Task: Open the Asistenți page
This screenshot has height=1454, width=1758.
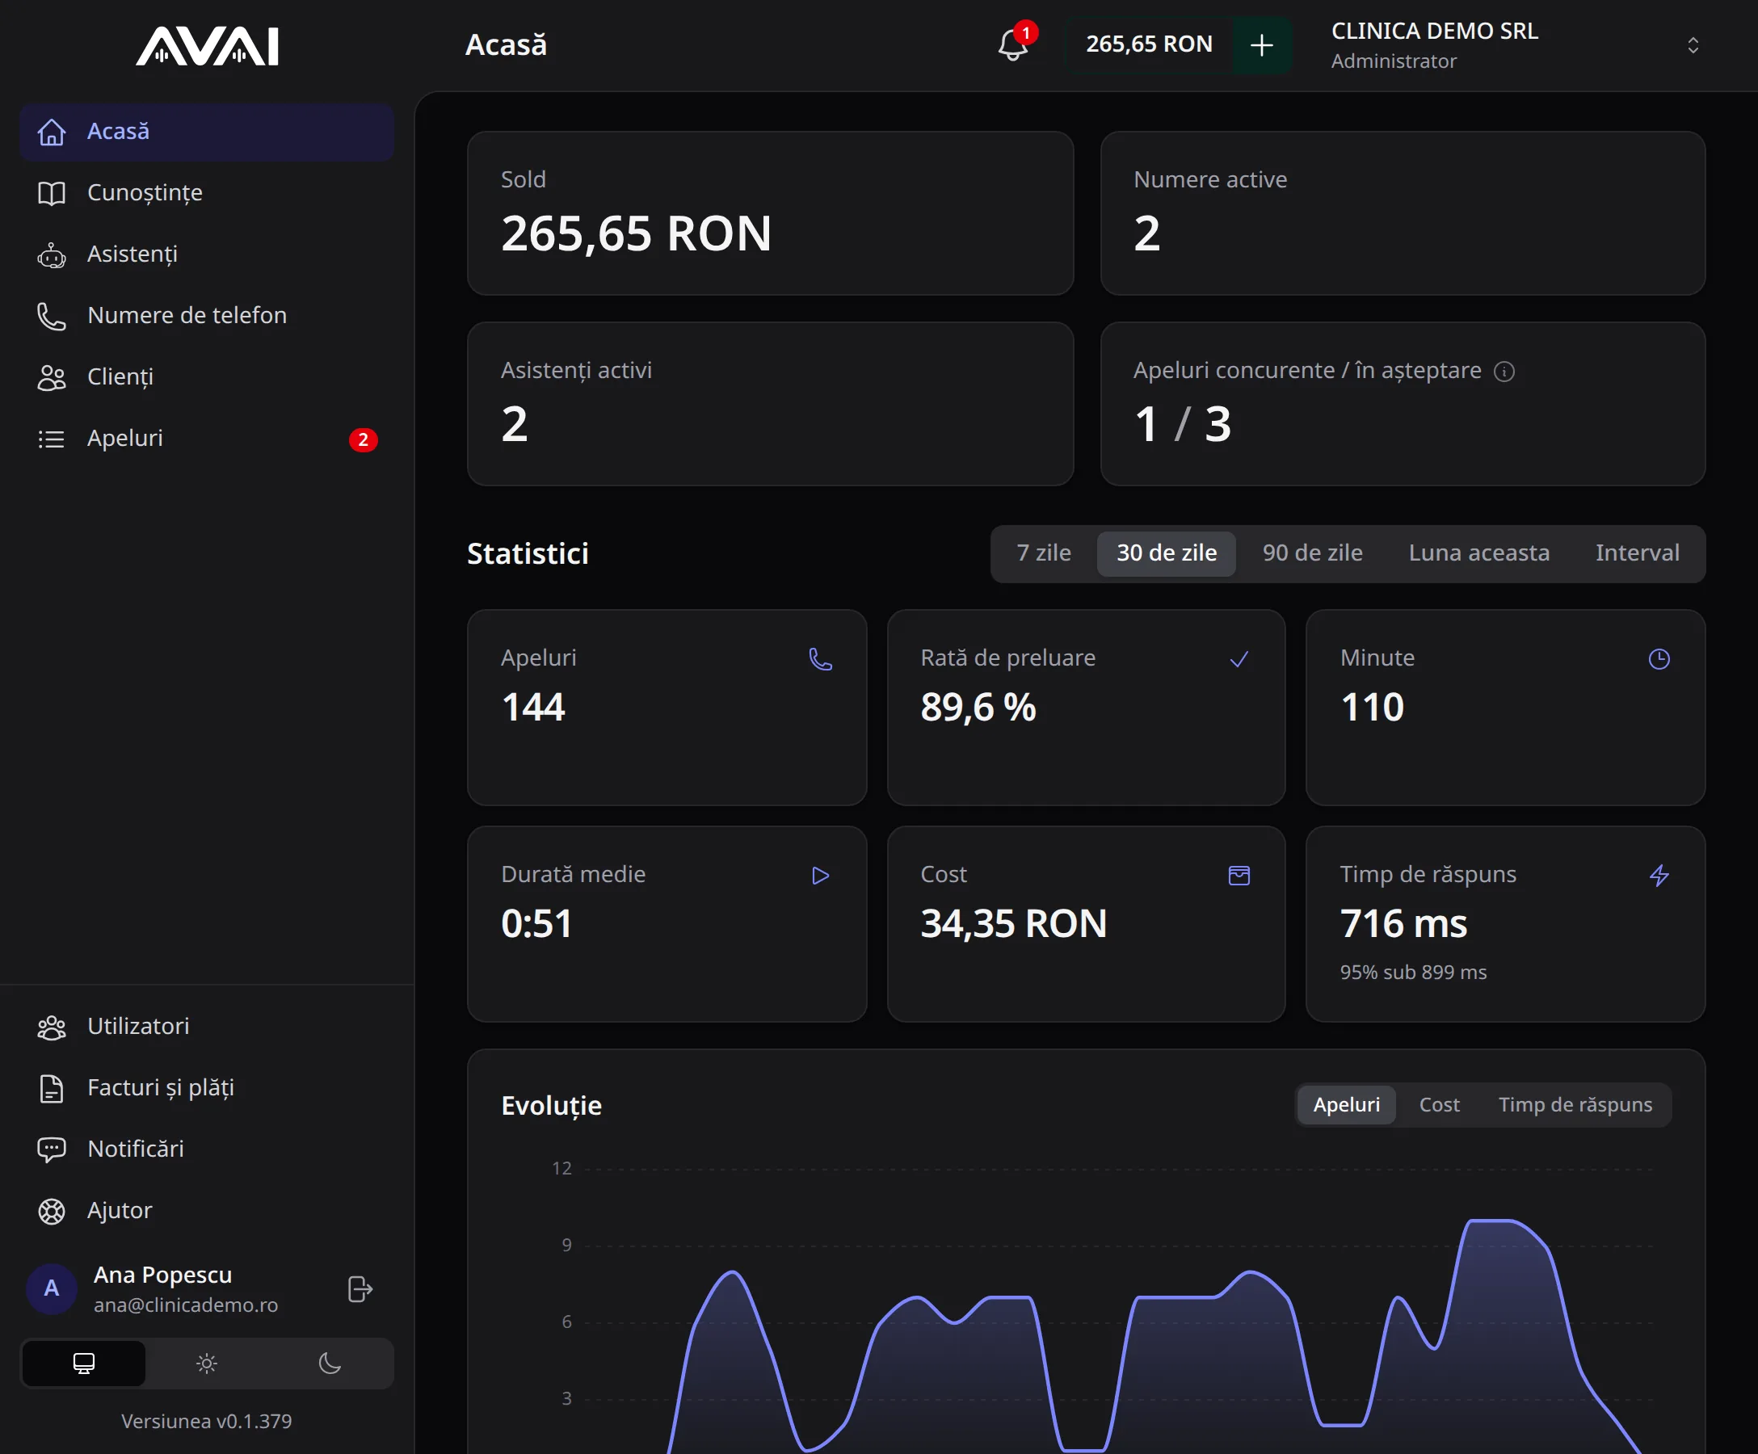Action: tap(207, 254)
